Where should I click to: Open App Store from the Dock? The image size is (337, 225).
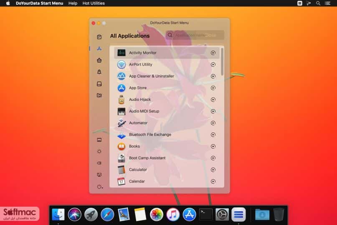189,214
